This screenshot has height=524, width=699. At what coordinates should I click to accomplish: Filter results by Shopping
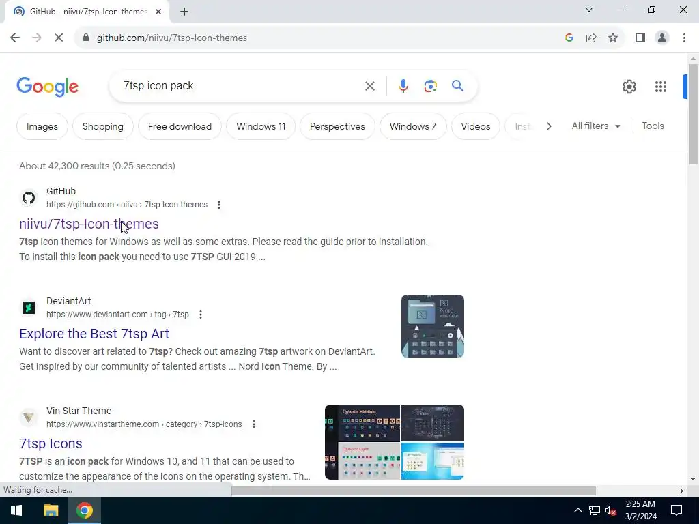click(x=103, y=126)
